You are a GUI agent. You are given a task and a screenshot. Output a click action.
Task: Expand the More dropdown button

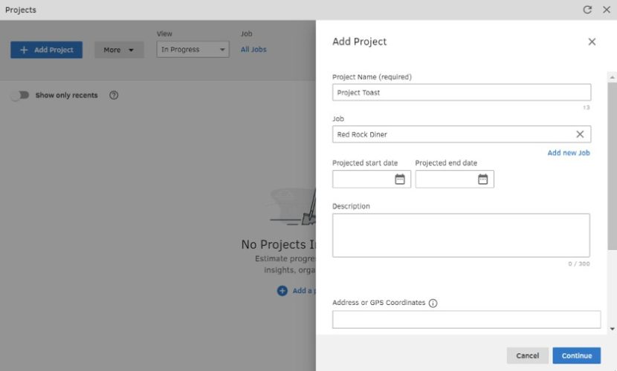coord(119,50)
